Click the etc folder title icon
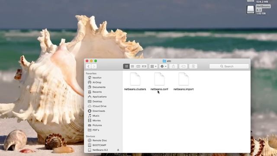 coord(164,61)
